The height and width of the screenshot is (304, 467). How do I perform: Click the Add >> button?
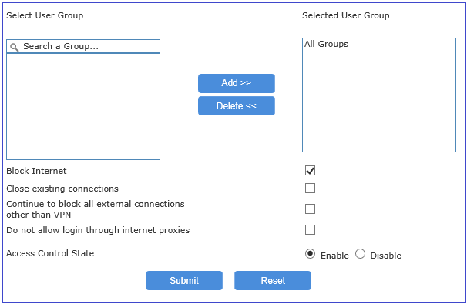[x=237, y=83]
